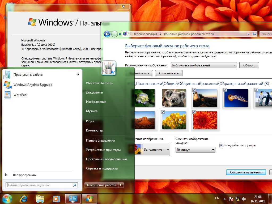Click the 'Найти программы и файлы' search field

pos(39,185)
